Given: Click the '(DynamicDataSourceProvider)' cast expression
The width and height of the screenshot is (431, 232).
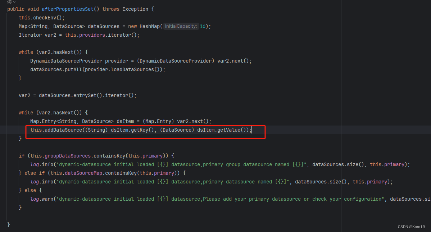Looking at the screenshot, I should point(176,61).
